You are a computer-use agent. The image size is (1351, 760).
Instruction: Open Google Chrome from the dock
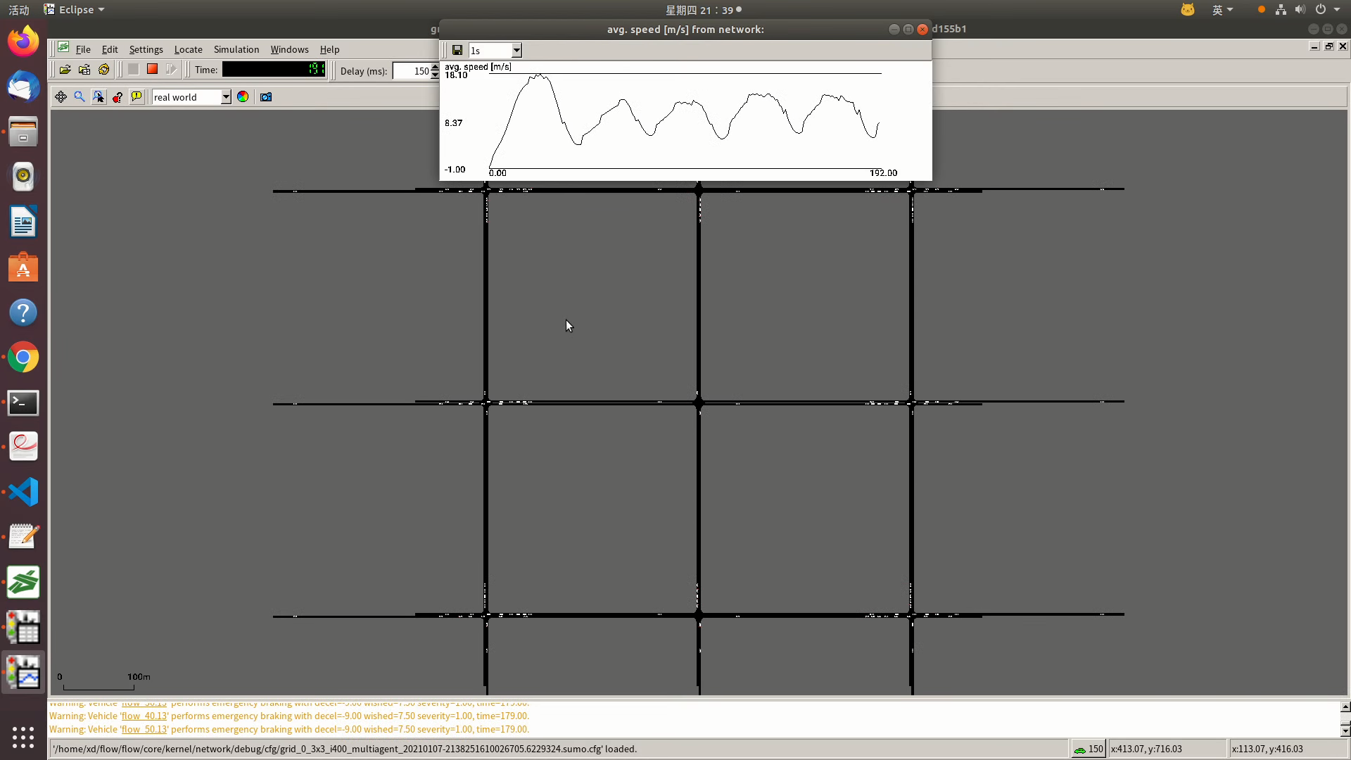point(23,357)
